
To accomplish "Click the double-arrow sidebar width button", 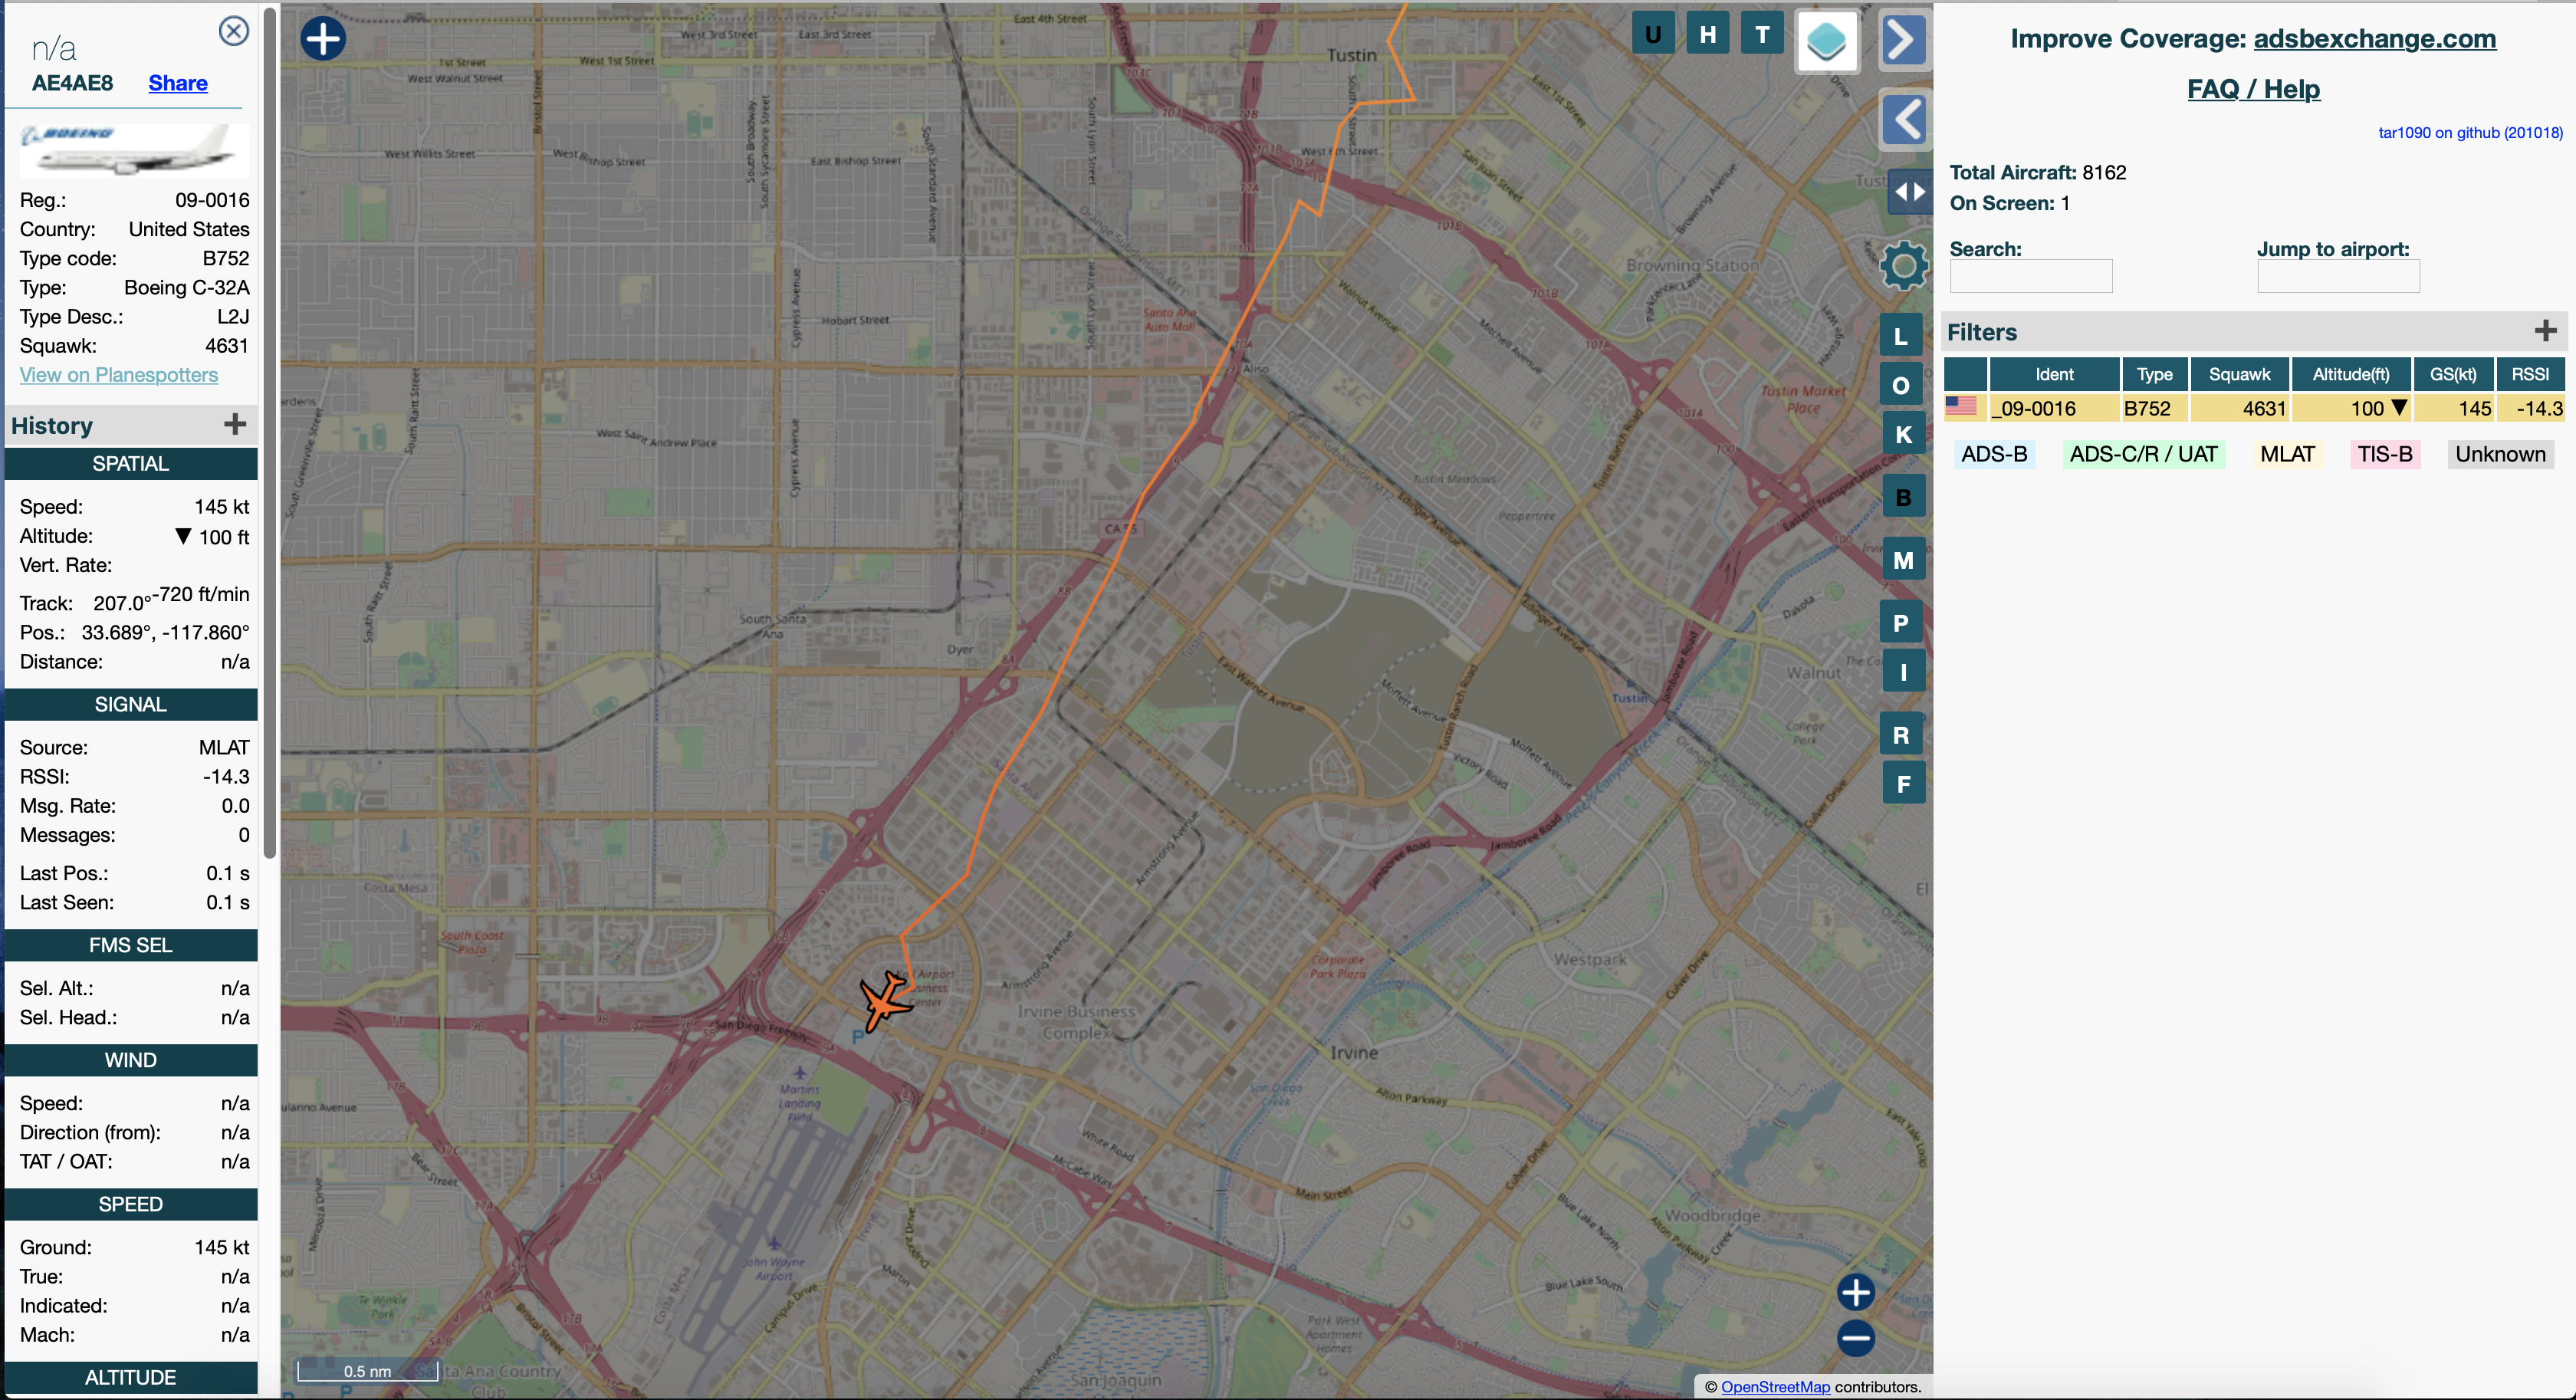I will point(1909,191).
